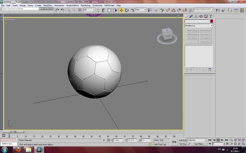Open the Key Filters dialog
Image resolution: width=246 pixels, height=153 pixels.
199,144
